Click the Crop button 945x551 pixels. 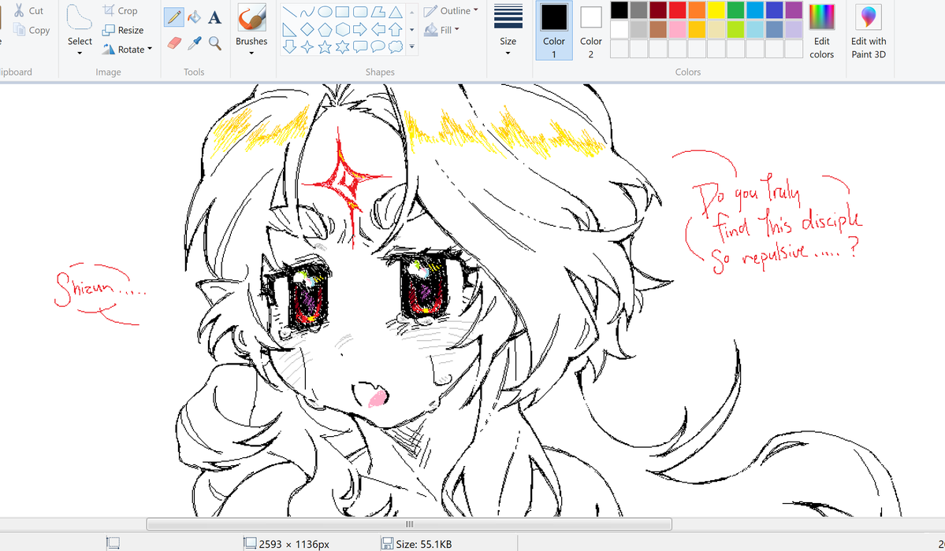(121, 11)
